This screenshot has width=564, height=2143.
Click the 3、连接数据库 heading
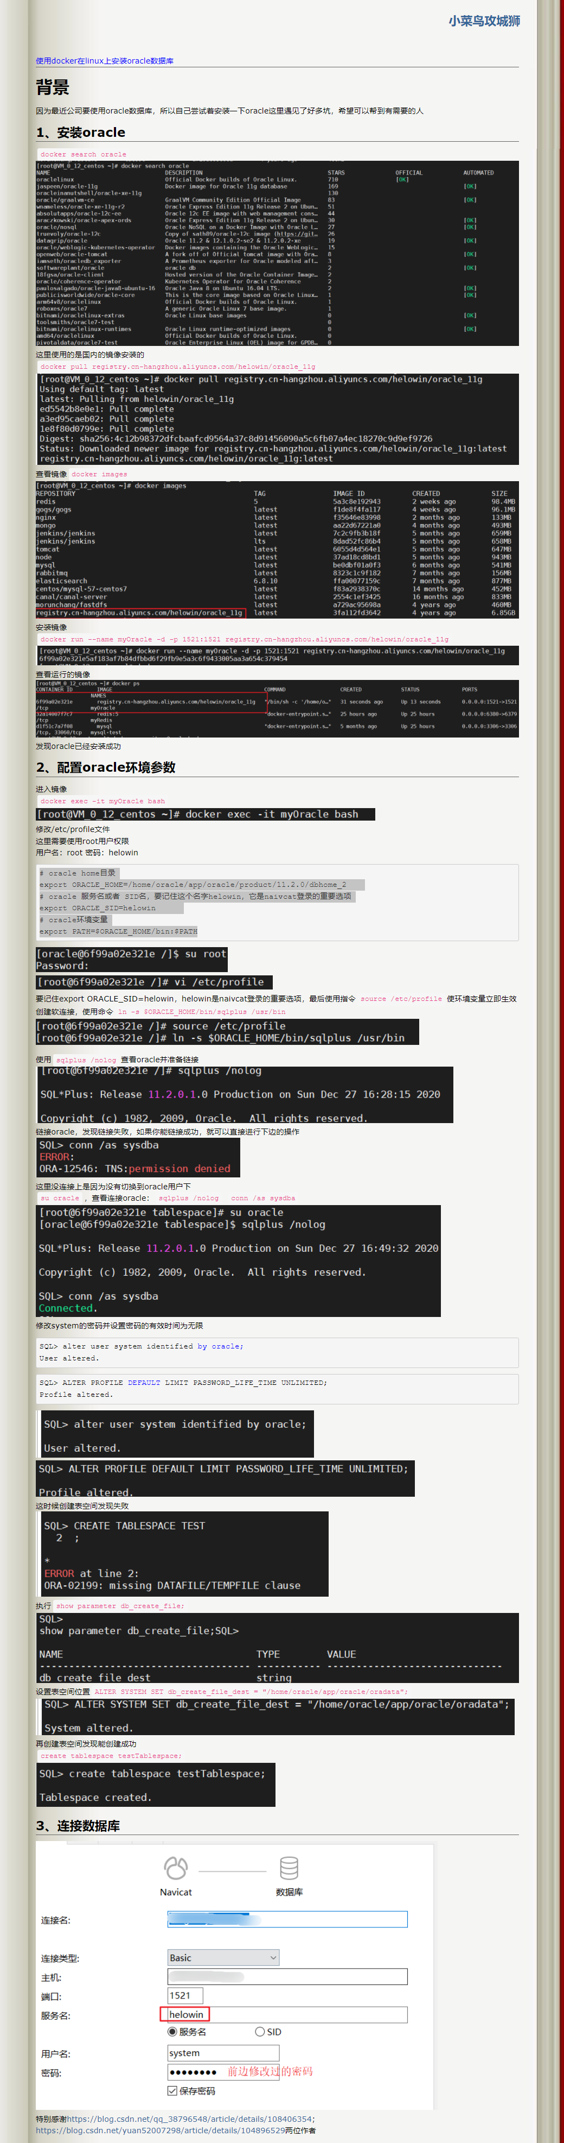(77, 1826)
